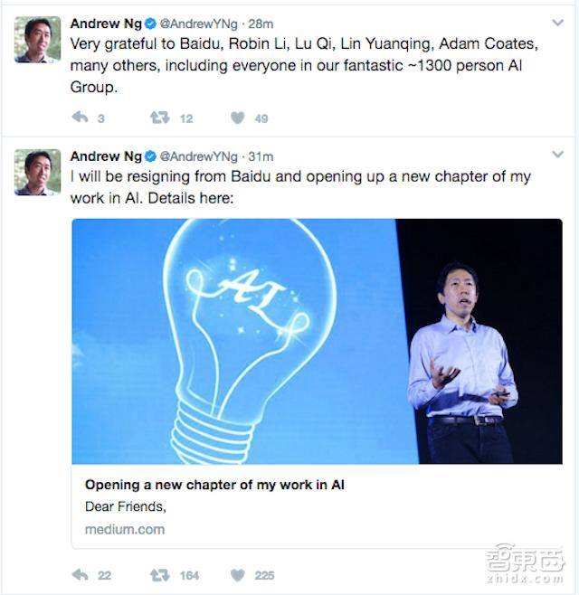Open the AI light bulb preview image
The image size is (579, 595).
[x=317, y=341]
